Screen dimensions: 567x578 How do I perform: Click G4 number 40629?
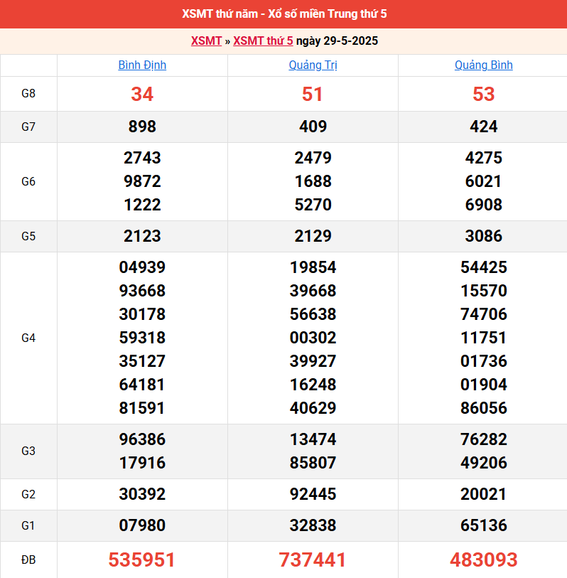313,408
